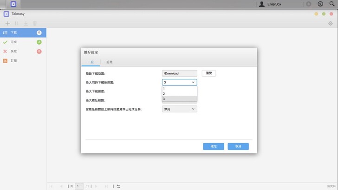Select the 完成 sidebar category
This screenshot has height=190, width=338.
tap(23, 42)
